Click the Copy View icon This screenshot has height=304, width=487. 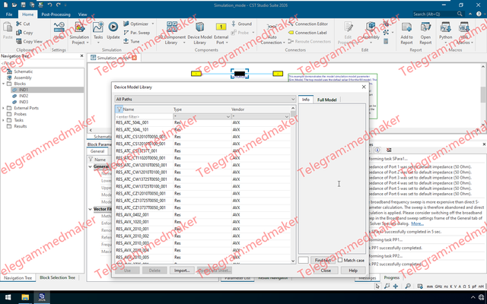[19, 41]
